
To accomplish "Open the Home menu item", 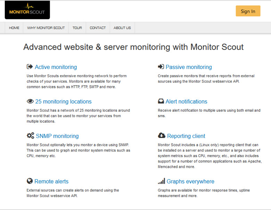I will tap(14, 28).
